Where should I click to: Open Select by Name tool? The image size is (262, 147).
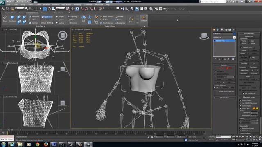coord(31,9)
